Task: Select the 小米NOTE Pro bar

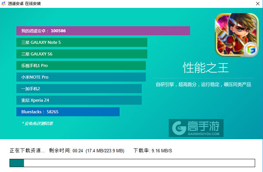Action: pyautogui.click(x=81, y=77)
